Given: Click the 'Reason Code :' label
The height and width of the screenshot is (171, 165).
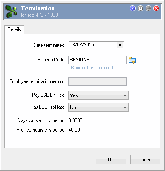Looking at the screenshot, I should (x=52, y=60).
